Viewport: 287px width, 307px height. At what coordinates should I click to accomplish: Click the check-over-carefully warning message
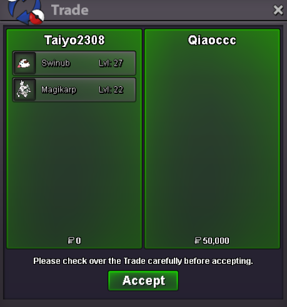[143, 261]
